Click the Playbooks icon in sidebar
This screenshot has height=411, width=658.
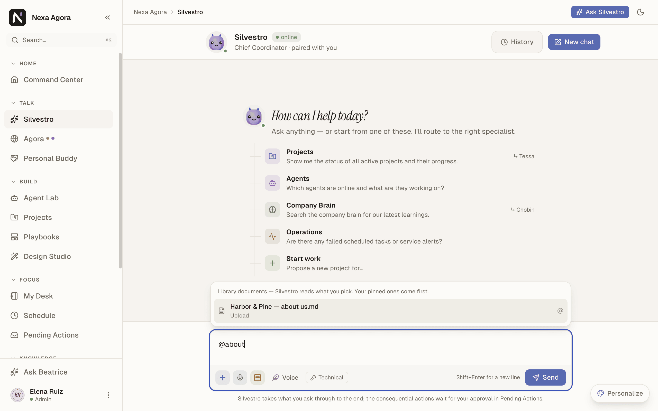tap(14, 237)
